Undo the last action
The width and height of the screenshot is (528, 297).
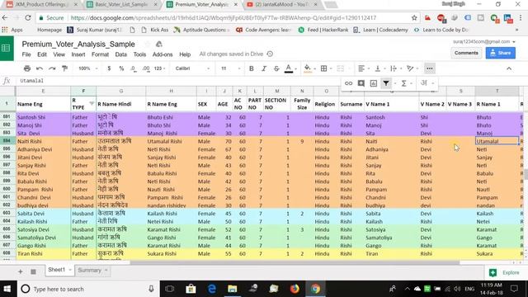click(x=40, y=68)
